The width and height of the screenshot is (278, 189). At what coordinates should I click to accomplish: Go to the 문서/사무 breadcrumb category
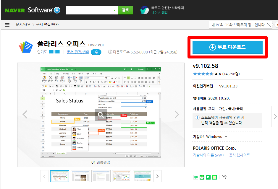[x=23, y=25]
